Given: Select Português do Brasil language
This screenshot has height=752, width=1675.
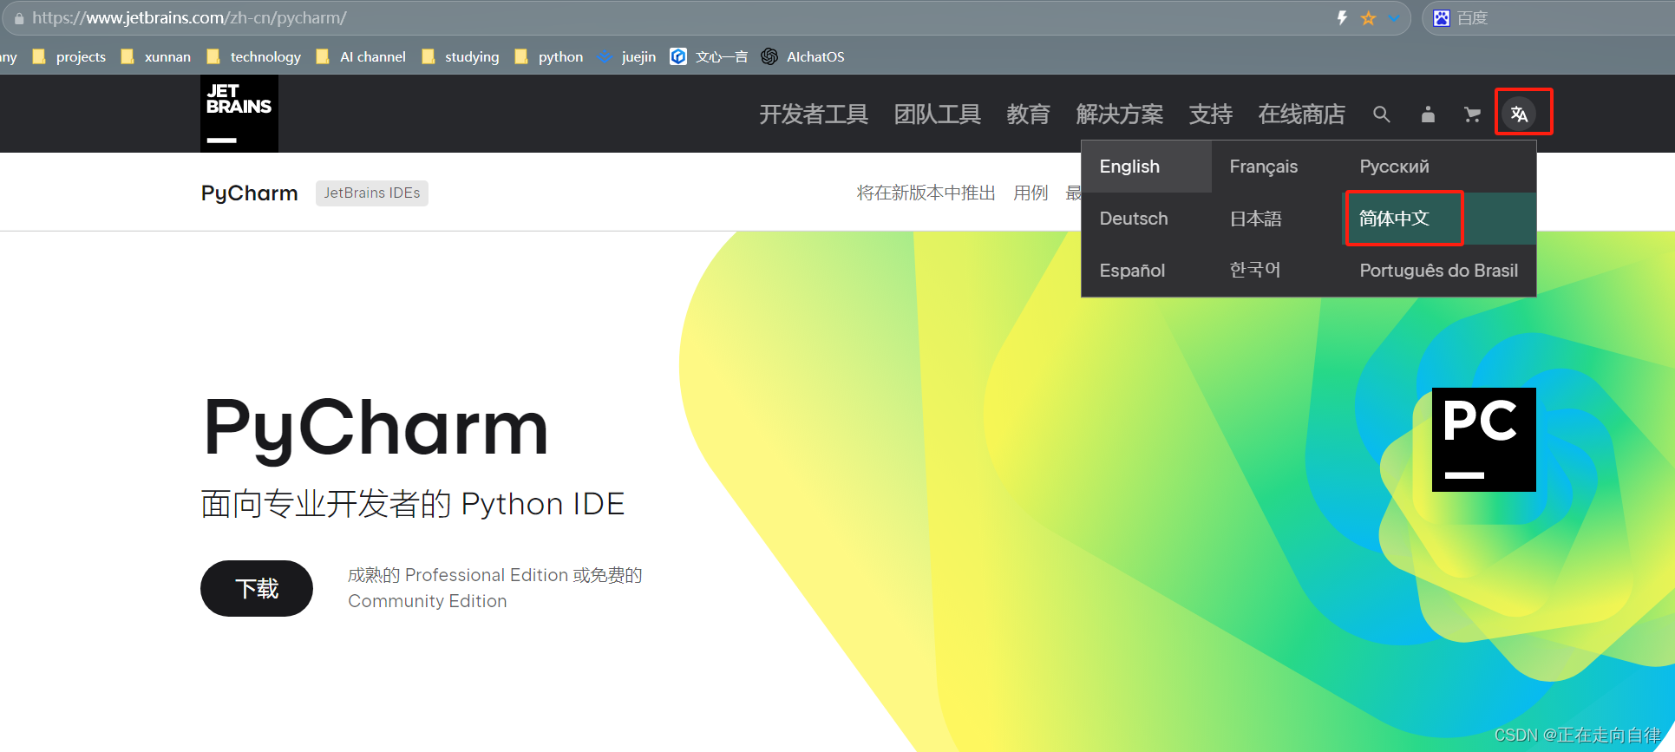Looking at the screenshot, I should click(x=1438, y=271).
